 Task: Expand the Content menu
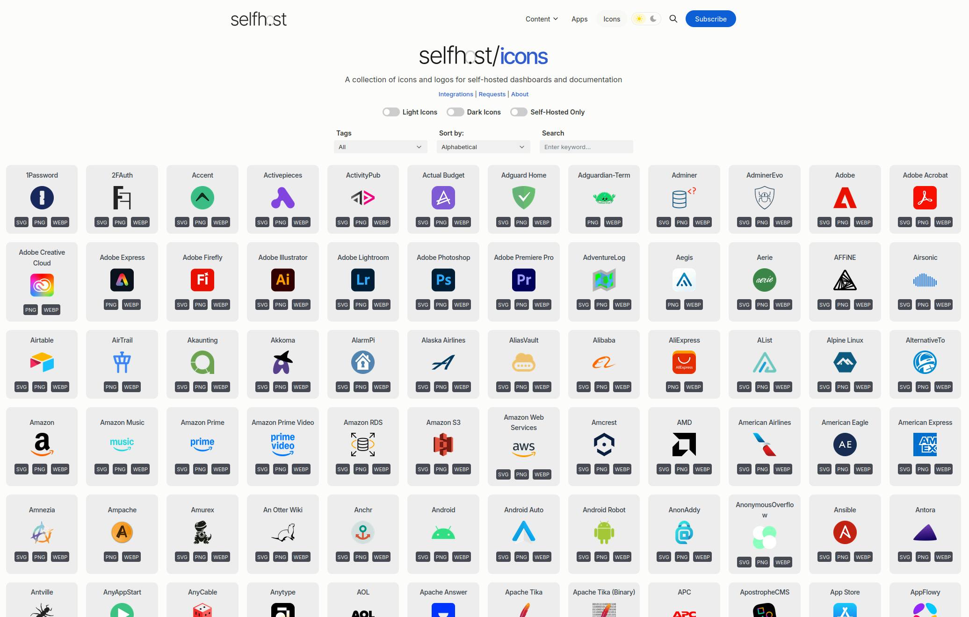tap(541, 19)
